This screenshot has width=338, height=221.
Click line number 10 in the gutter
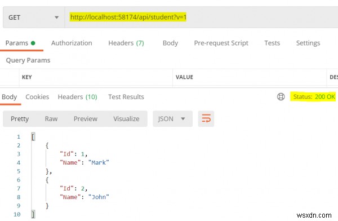click(x=17, y=214)
